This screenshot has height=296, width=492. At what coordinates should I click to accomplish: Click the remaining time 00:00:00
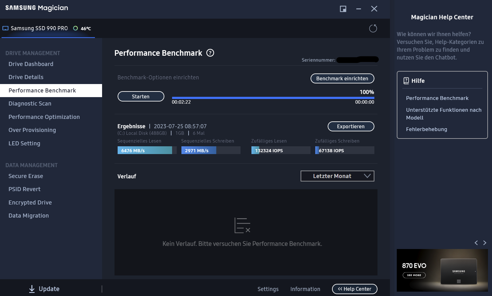pos(365,102)
